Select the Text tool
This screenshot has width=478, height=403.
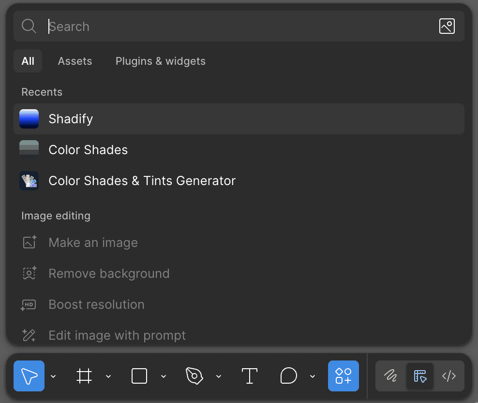tap(249, 376)
